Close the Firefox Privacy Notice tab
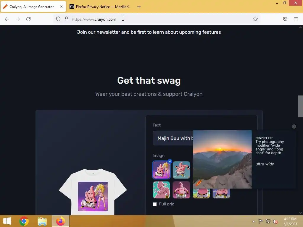The height and width of the screenshot is (227, 303). point(128,7)
